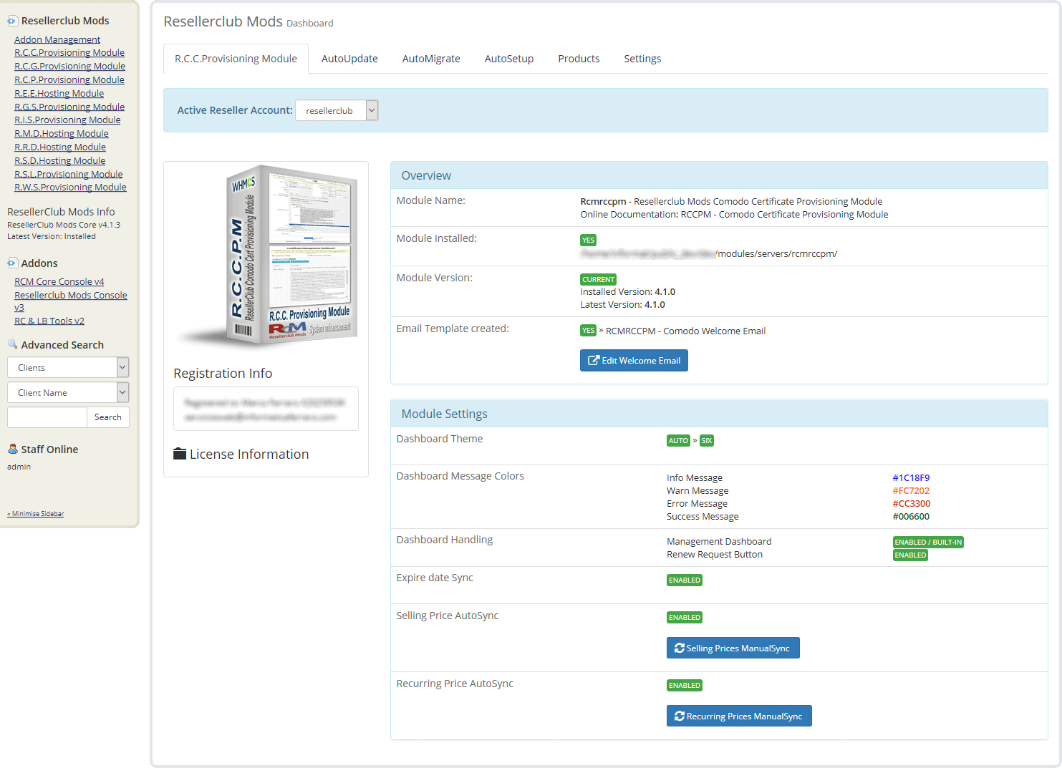Click the #CC3300 error message color value
This screenshot has width=1062, height=768.
point(912,503)
